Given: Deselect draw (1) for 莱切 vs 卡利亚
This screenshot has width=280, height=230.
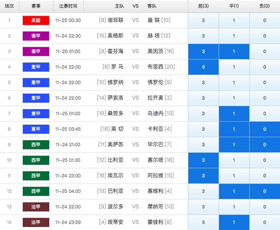Looking at the screenshot, I should coord(234,129).
